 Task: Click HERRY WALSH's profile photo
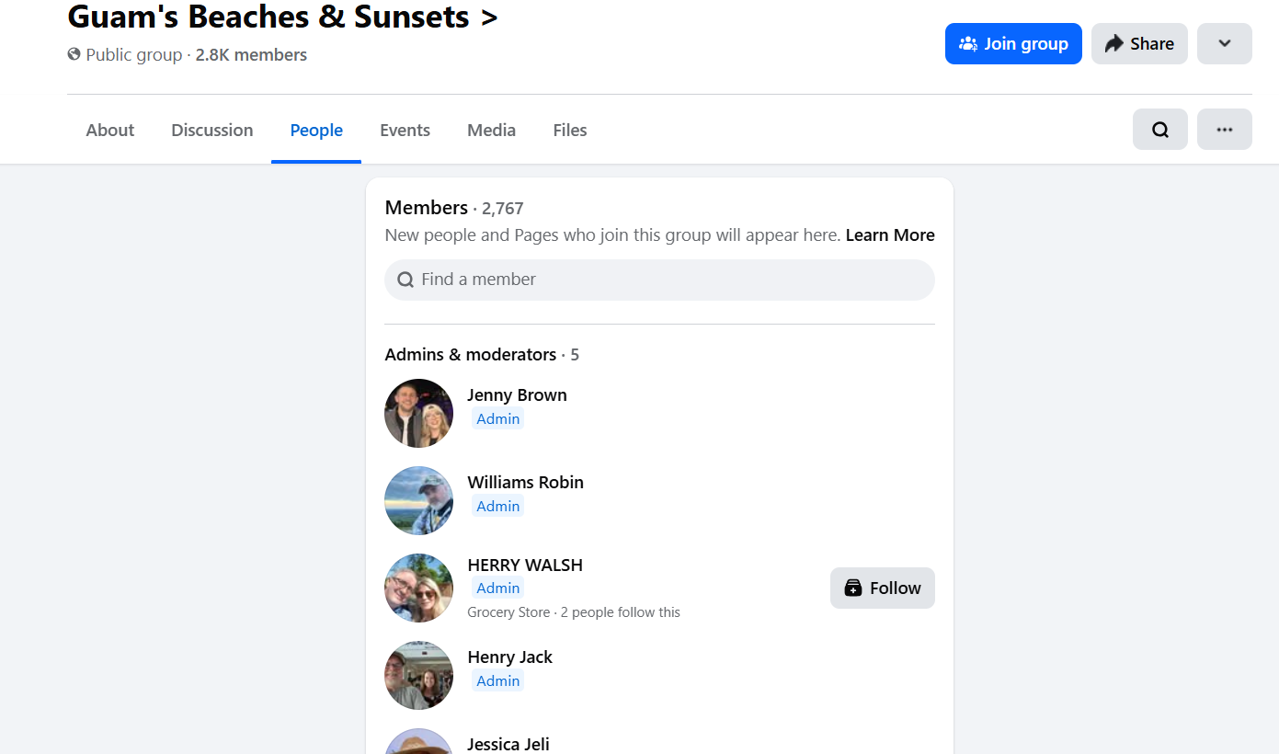(x=418, y=588)
